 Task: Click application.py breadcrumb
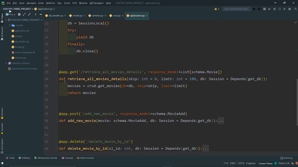[x=43, y=9]
